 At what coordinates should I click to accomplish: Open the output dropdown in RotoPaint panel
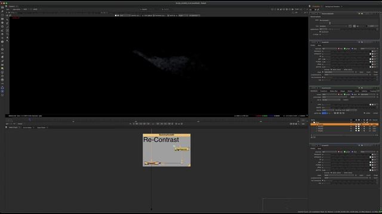tap(329, 95)
